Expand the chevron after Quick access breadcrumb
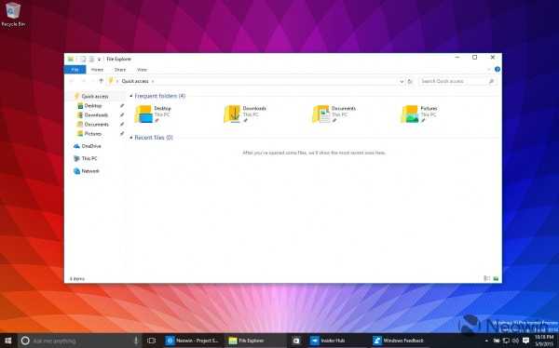 click(x=153, y=82)
